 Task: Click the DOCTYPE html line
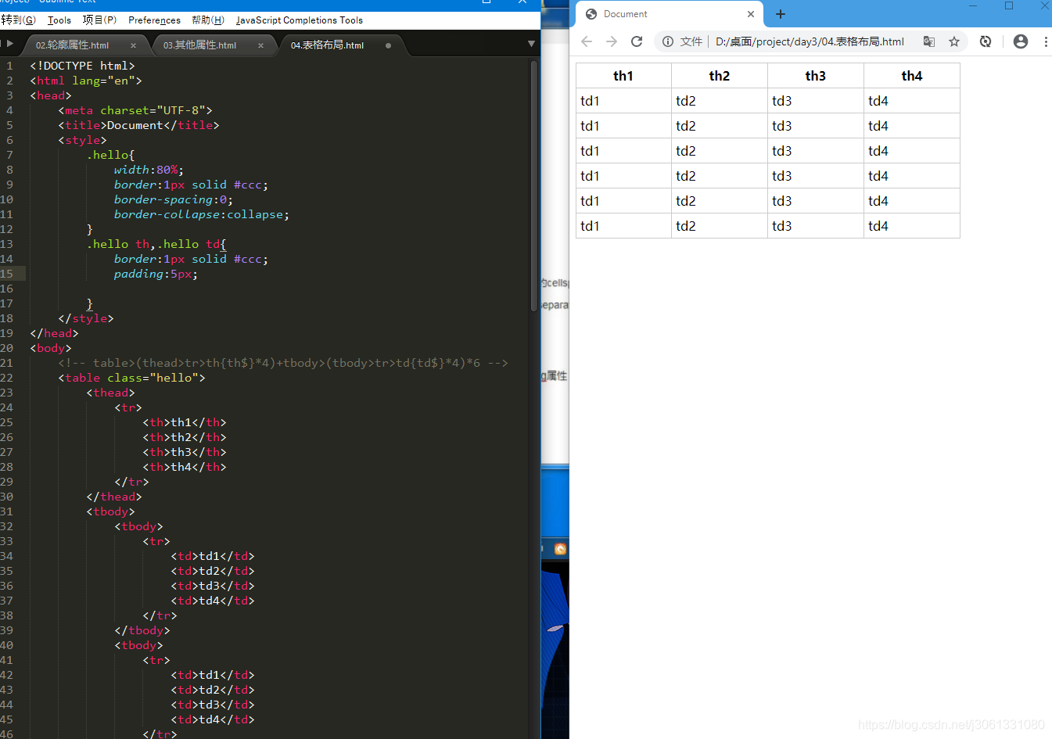pos(82,66)
